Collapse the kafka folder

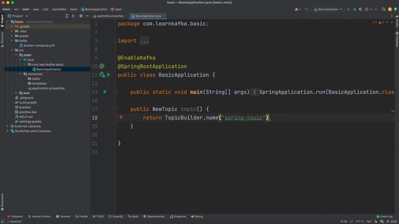12,40
